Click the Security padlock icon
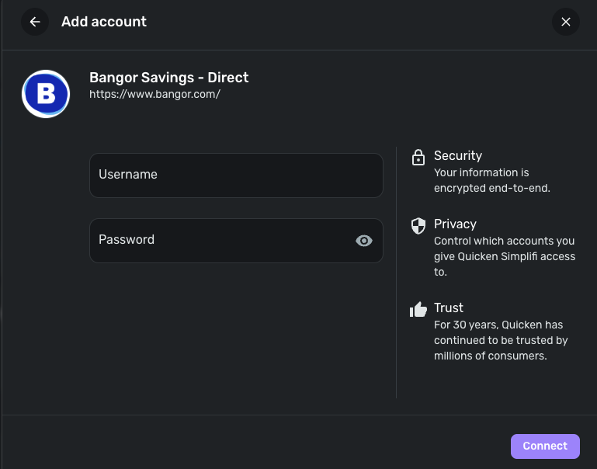 pyautogui.click(x=418, y=157)
